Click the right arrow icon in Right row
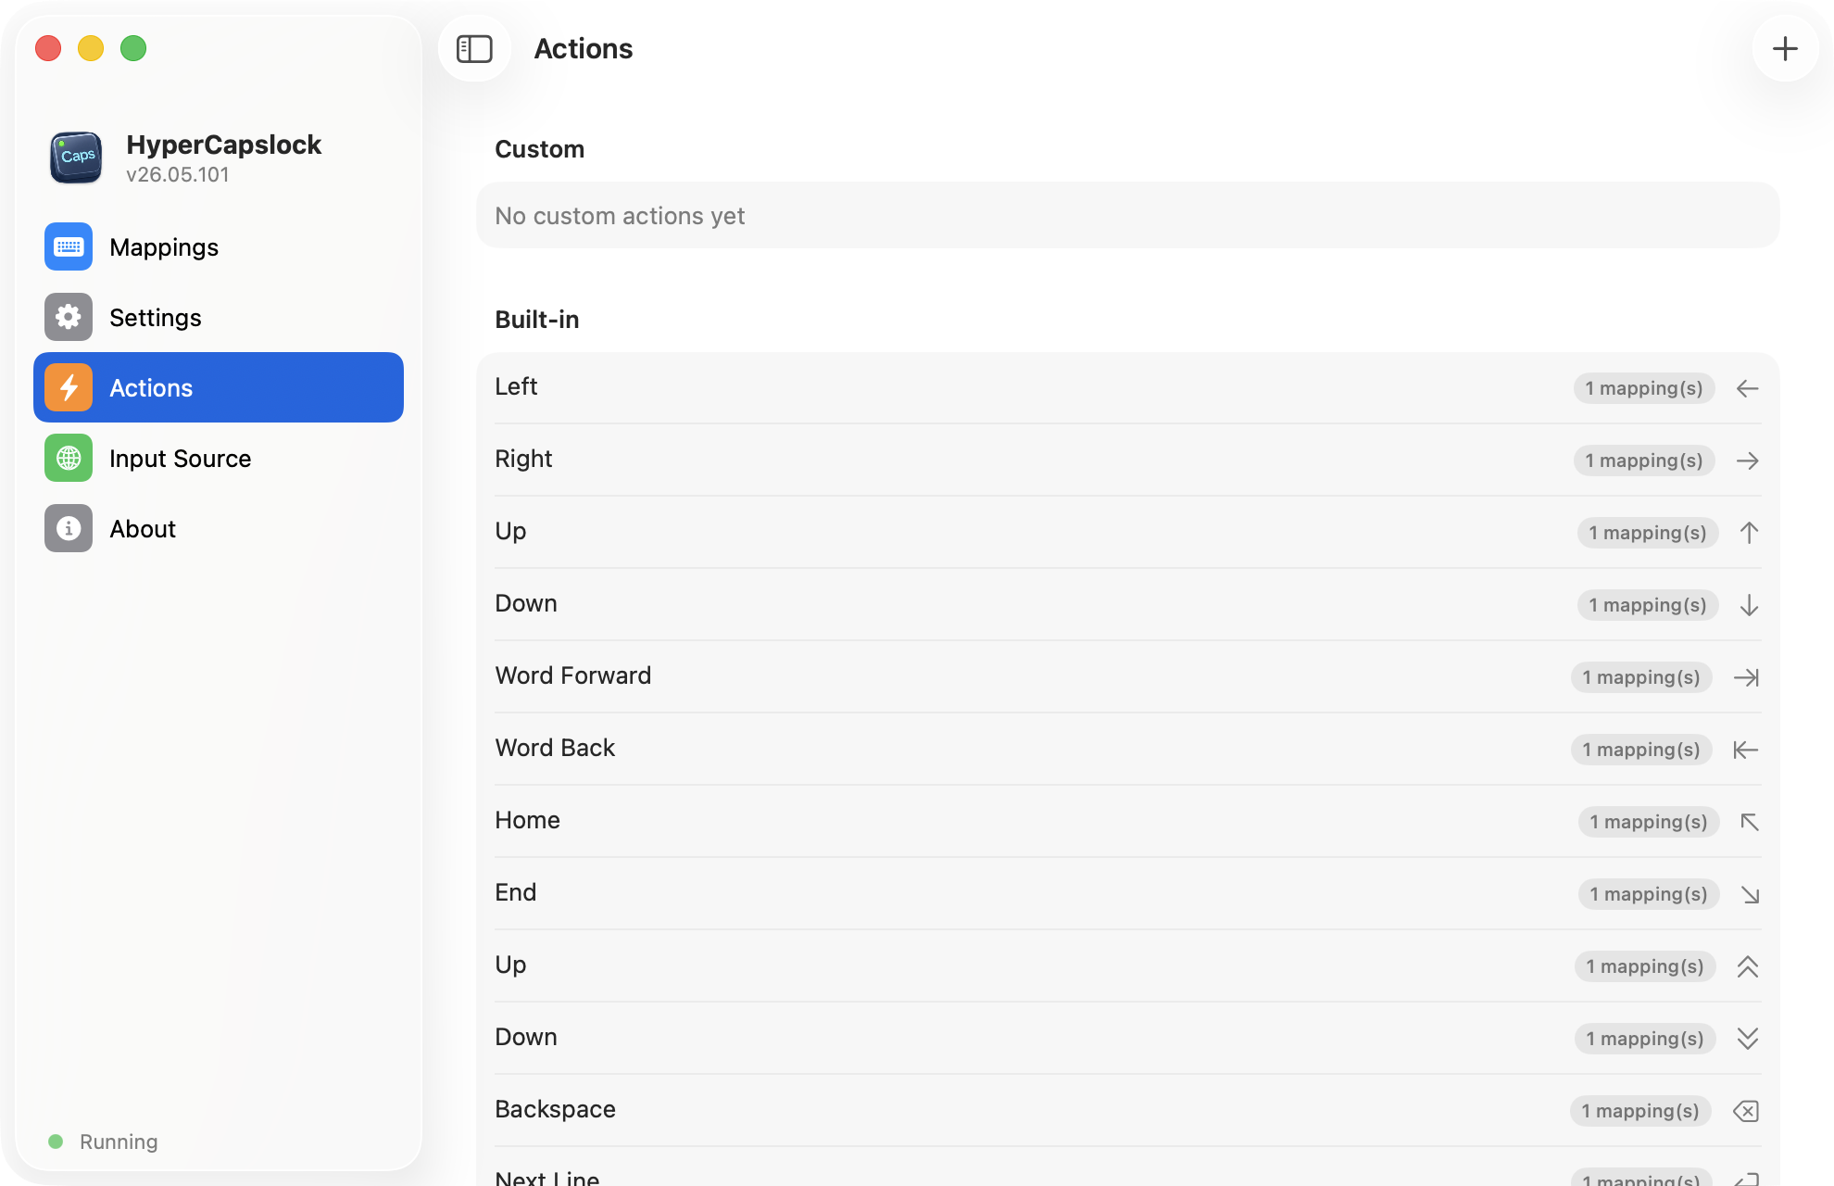 [x=1748, y=461]
